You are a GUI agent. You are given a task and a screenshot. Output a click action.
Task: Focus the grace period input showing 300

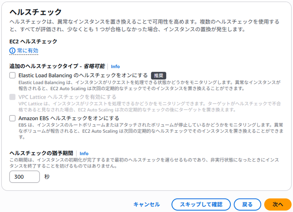[x=24, y=176]
